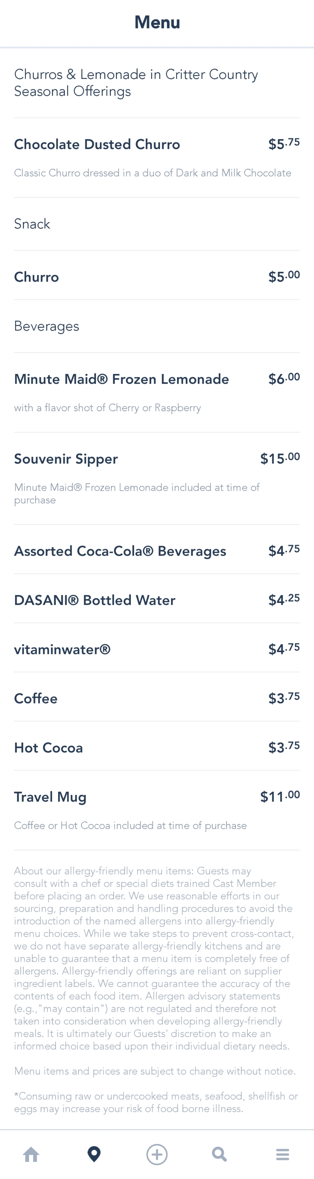Select the Hot Cocoa item

pyautogui.click(x=49, y=748)
